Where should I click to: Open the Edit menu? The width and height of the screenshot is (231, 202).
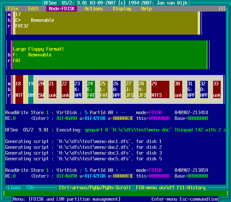33,9
